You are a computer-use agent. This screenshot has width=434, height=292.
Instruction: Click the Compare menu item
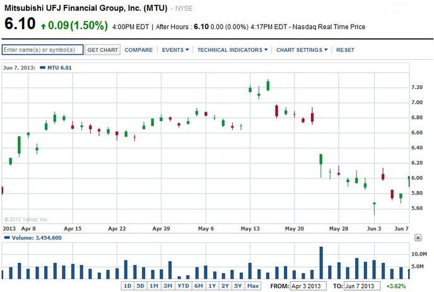coord(139,50)
